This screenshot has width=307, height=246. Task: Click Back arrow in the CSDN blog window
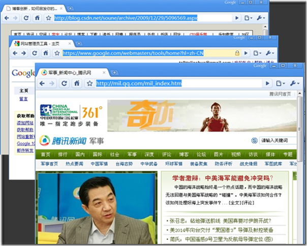[x=7, y=18]
